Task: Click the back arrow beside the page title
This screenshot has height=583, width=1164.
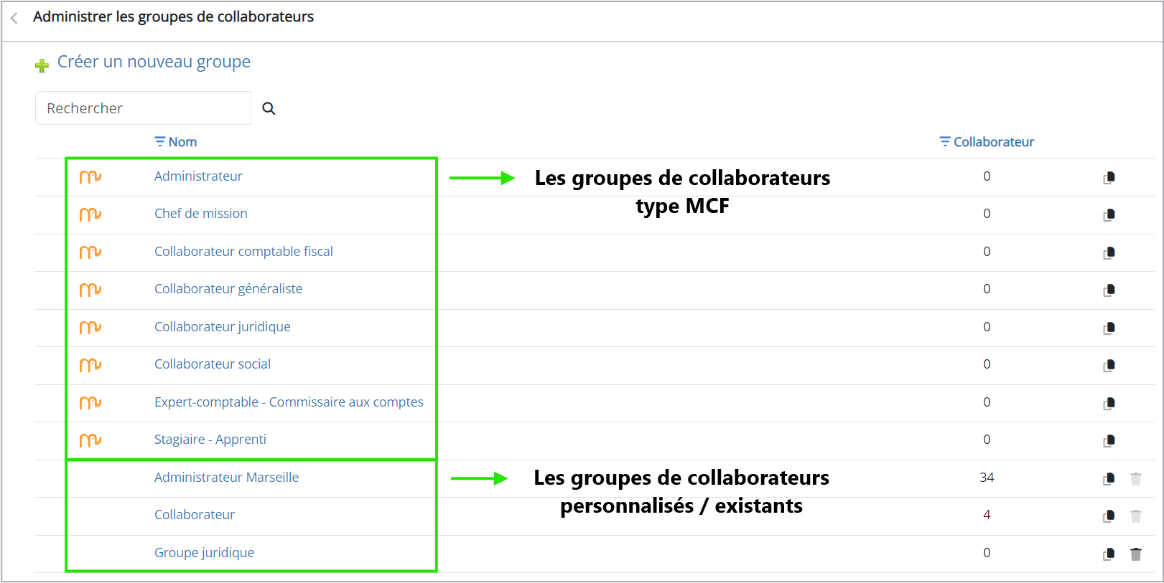Action: tap(14, 18)
